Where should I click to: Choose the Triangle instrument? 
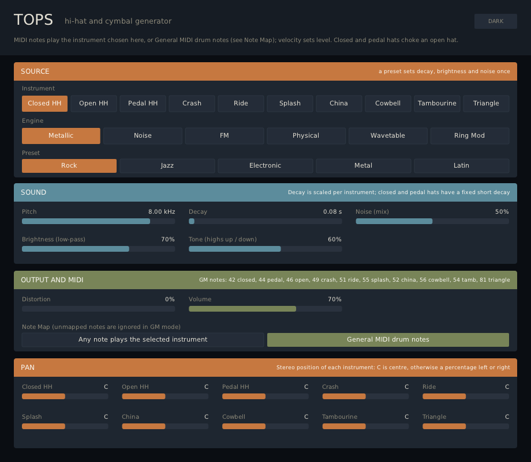486,104
